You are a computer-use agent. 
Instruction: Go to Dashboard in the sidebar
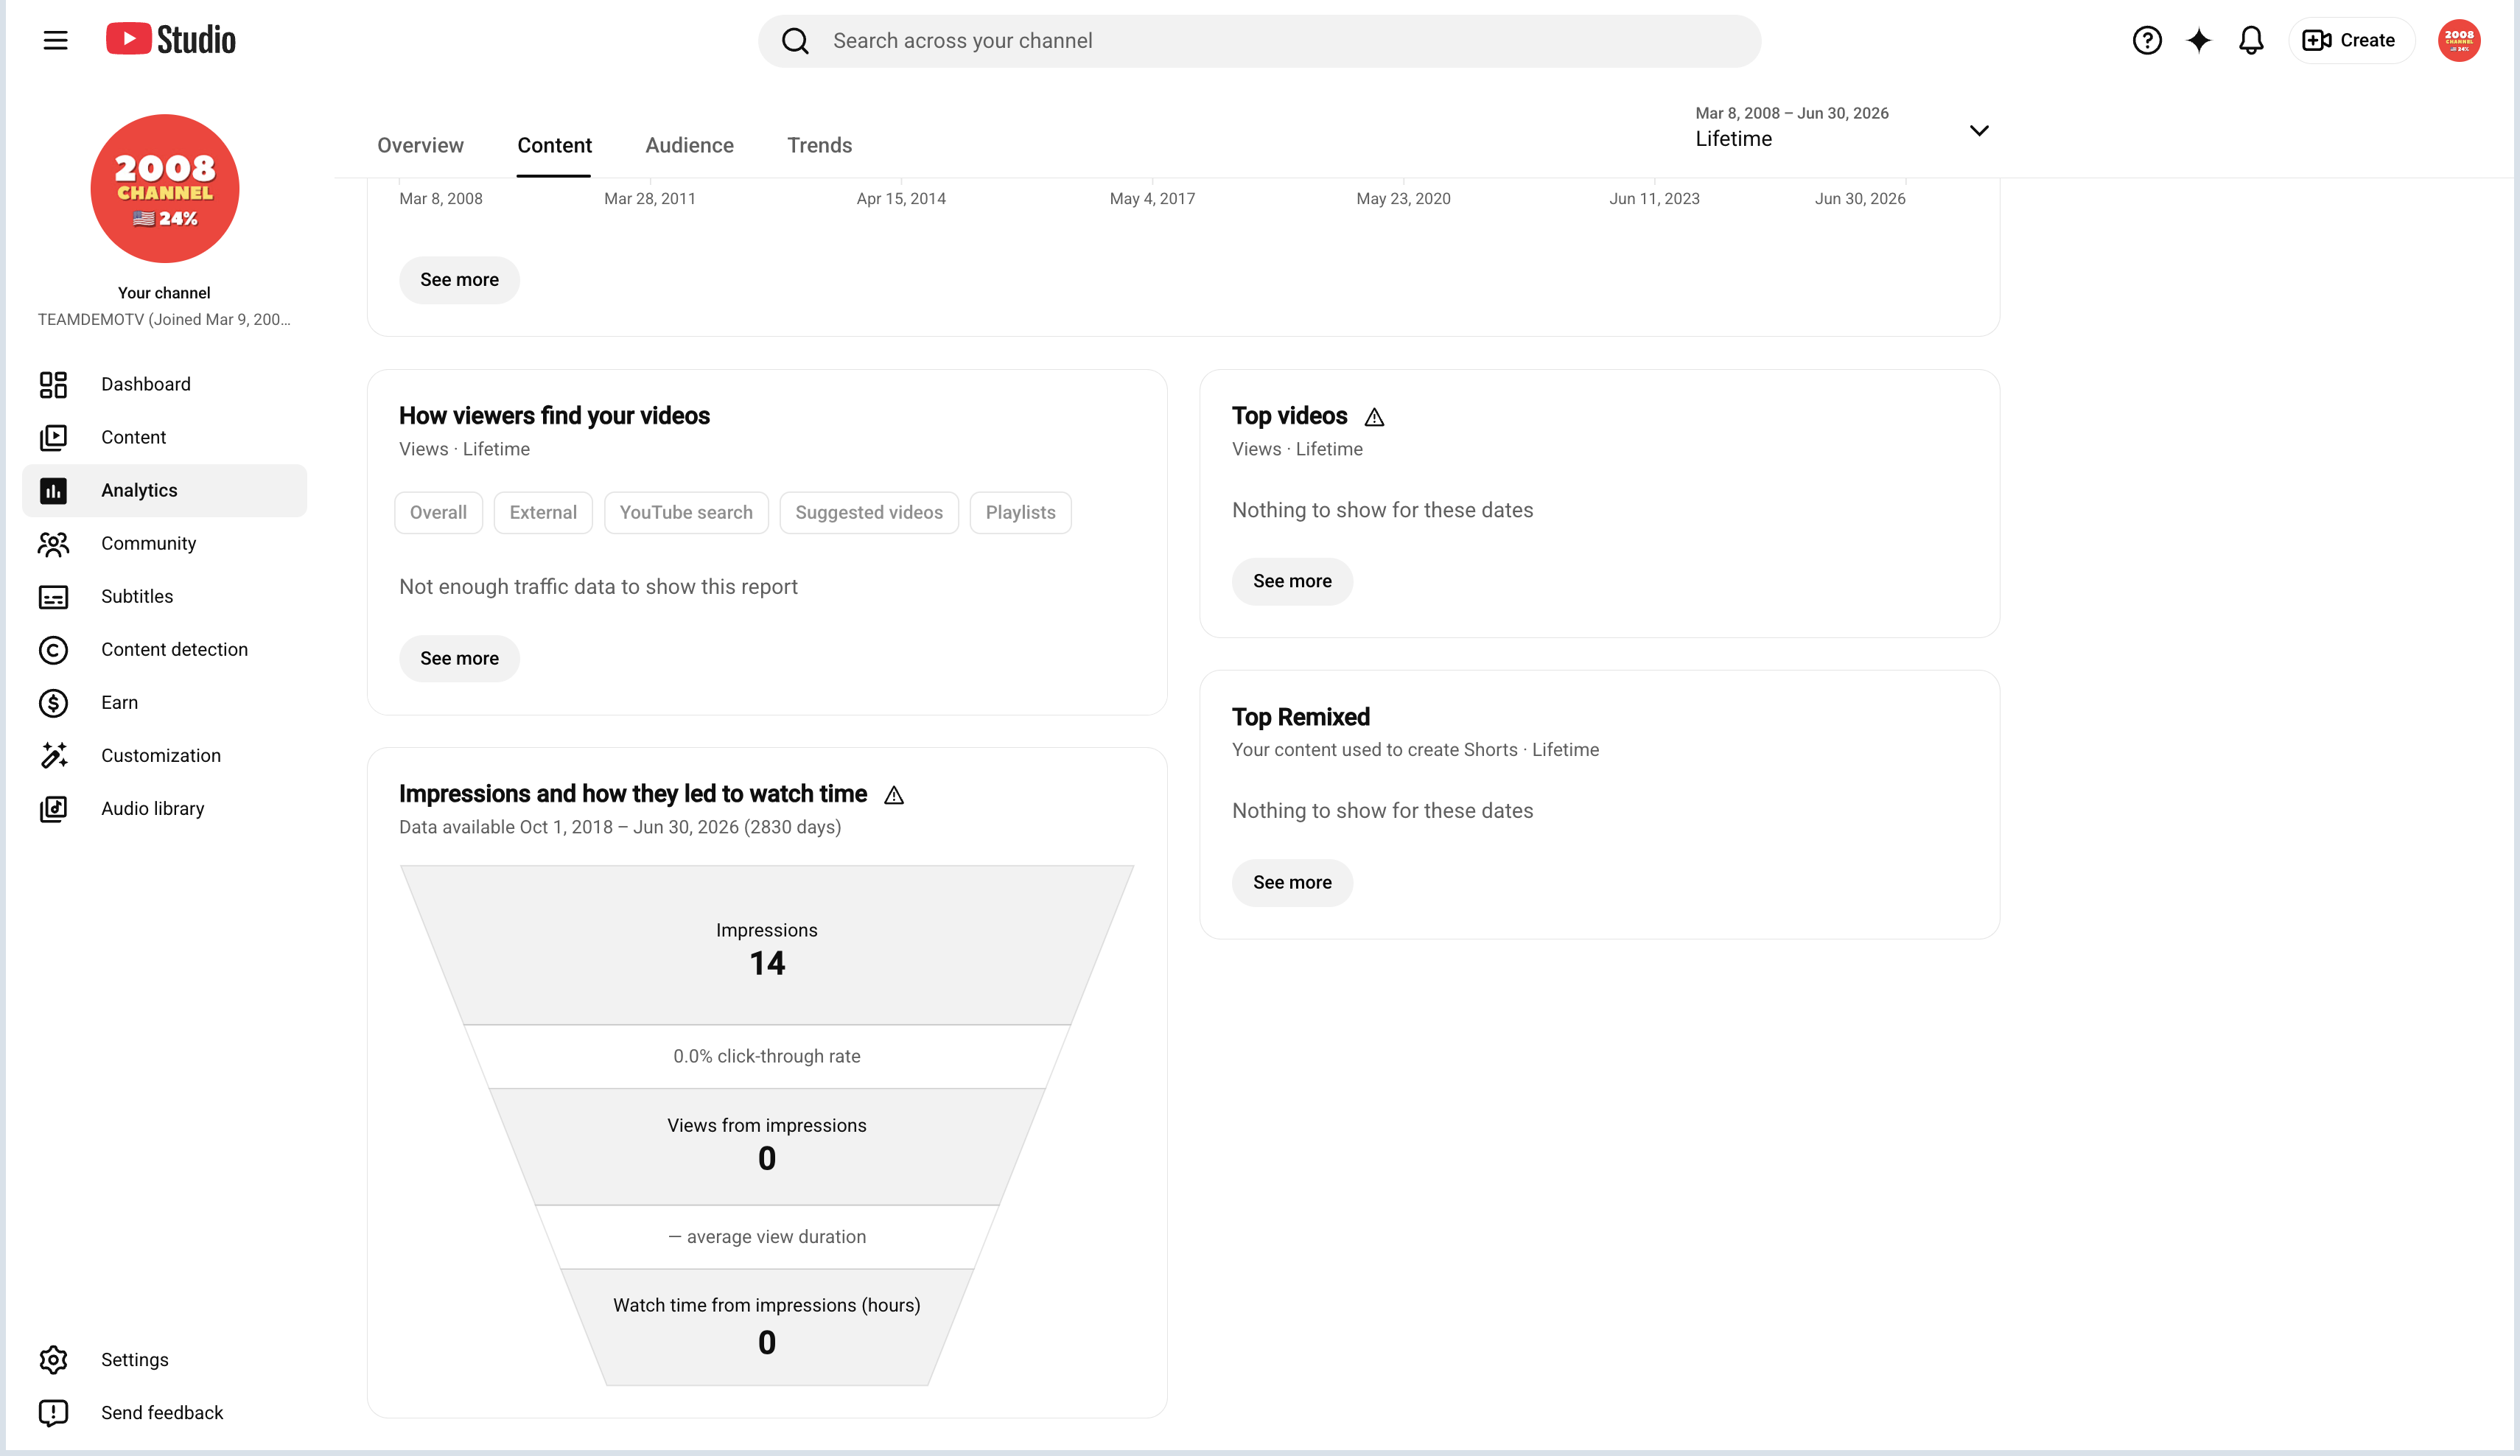[x=164, y=384]
